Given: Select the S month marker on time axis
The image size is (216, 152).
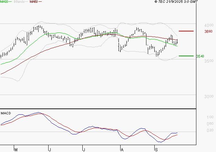Looking at the screenshot, I should [x=156, y=150].
